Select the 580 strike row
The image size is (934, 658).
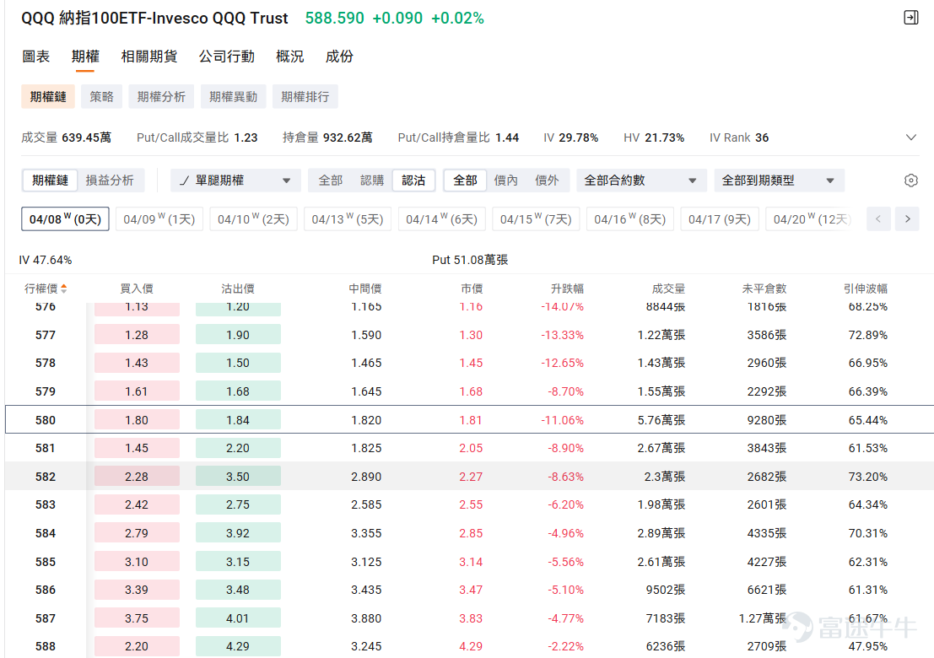(x=469, y=420)
